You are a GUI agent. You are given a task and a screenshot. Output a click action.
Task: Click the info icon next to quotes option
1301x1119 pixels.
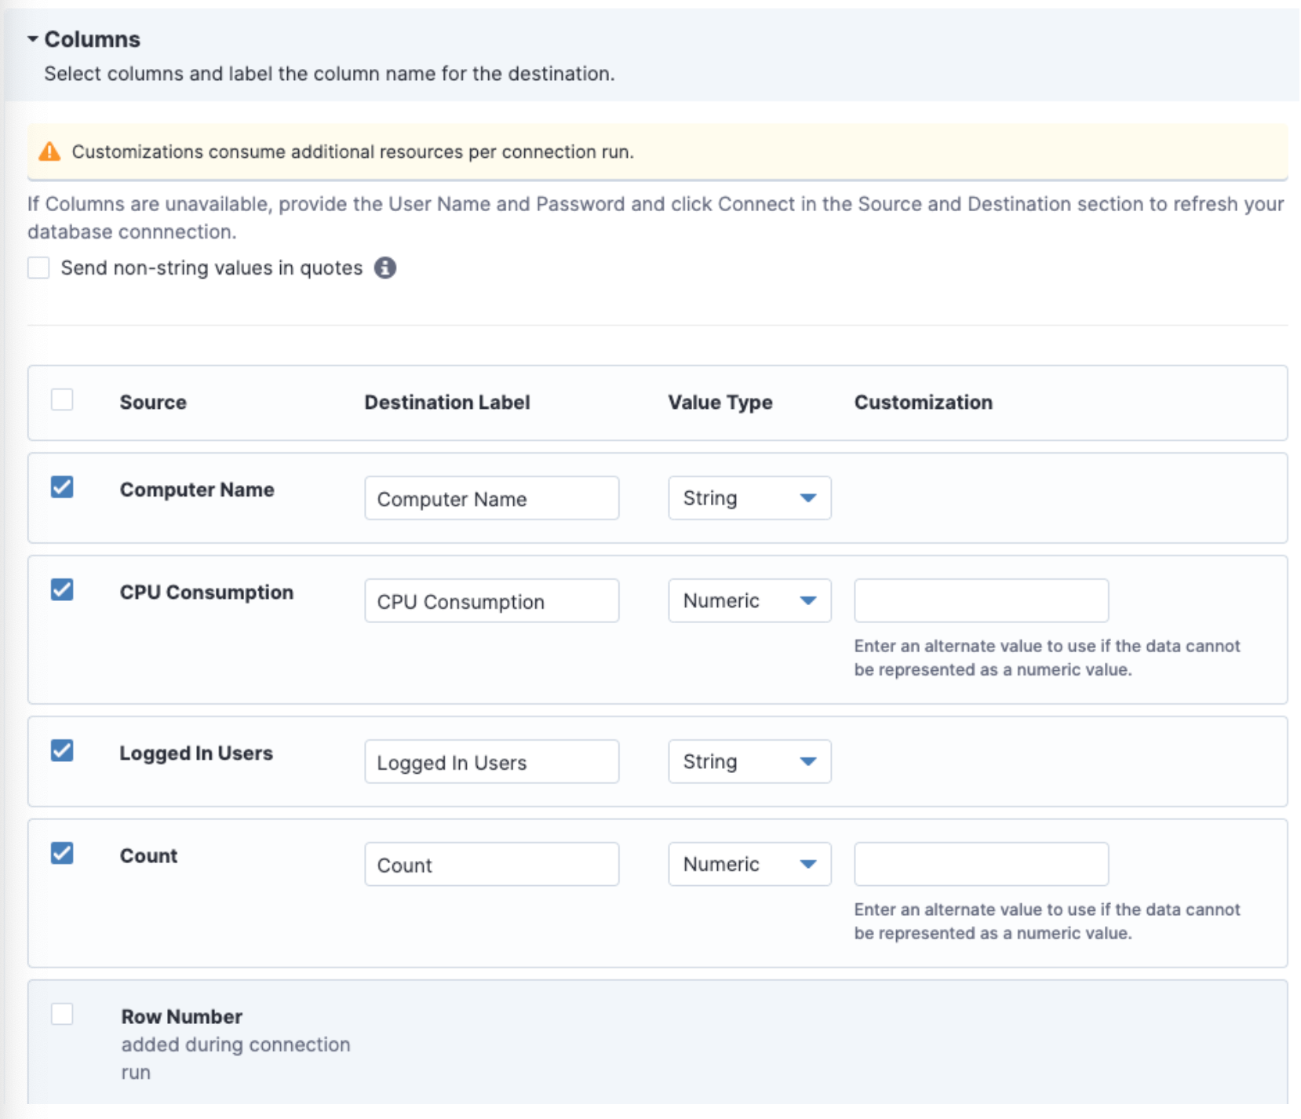pos(384,268)
